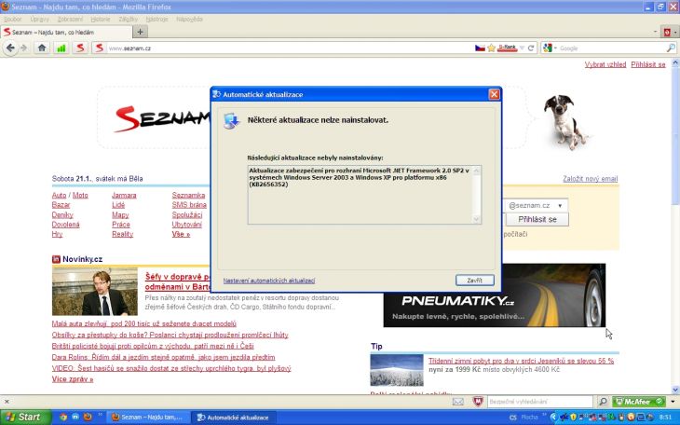This screenshot has width=680, height=425.
Task: Click the Chrome quick launch icon
Action: click(x=63, y=417)
